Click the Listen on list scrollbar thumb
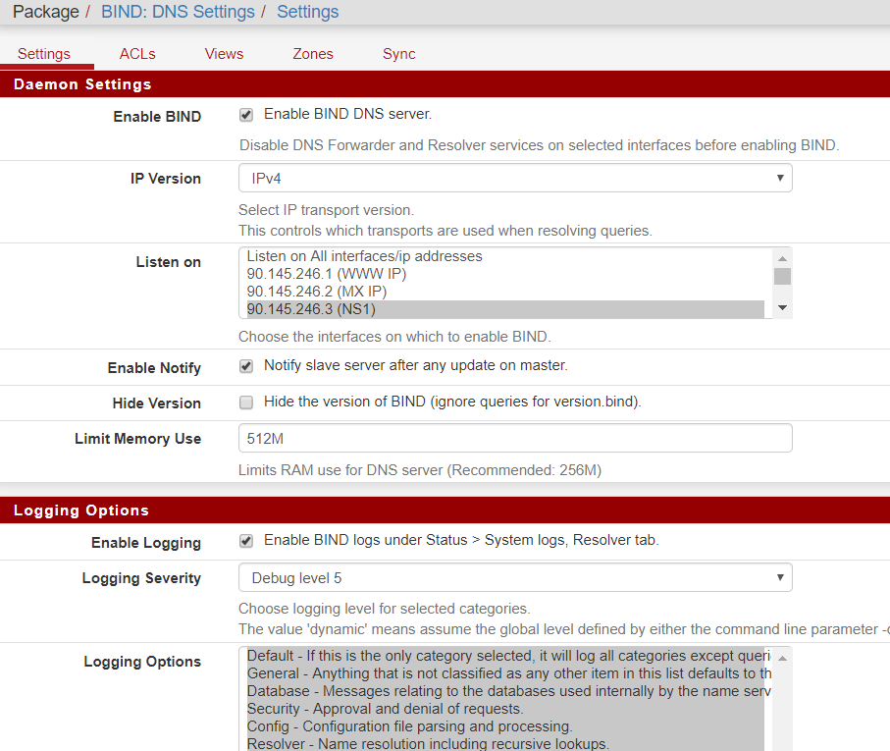Viewport: 890px width, 751px height. 782,277
